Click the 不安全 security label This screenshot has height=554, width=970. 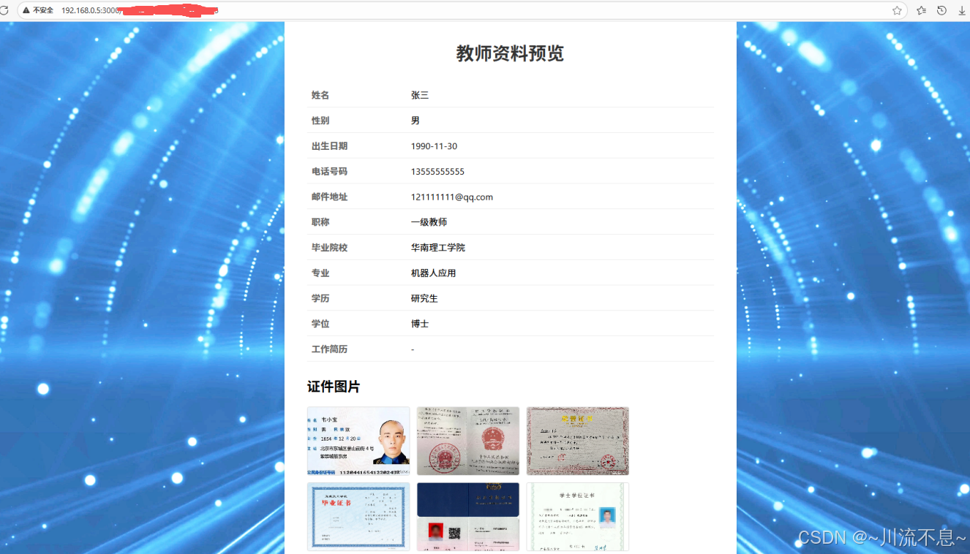point(43,10)
